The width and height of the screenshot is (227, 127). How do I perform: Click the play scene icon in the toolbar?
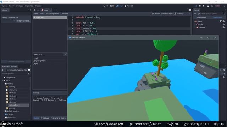pyautogui.click(x=208, y=6)
